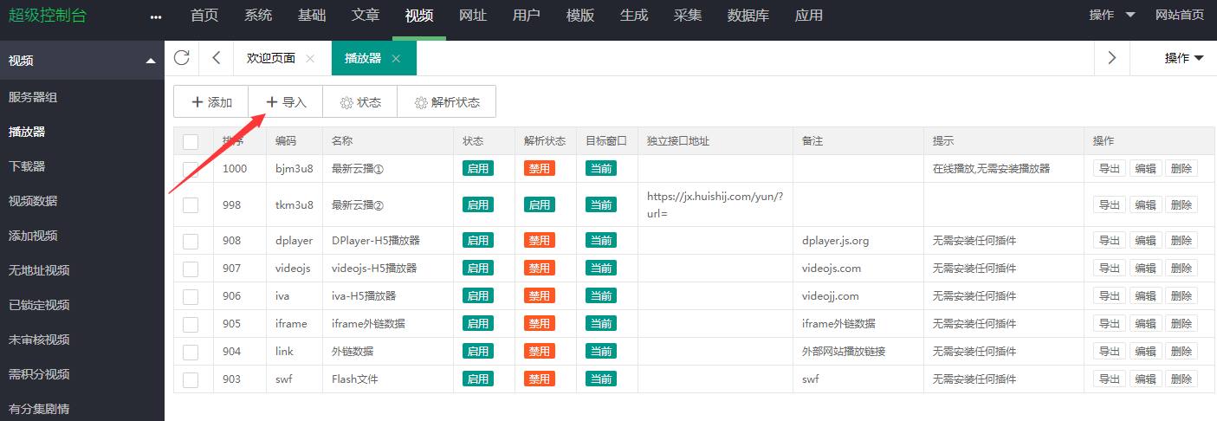Expand the 操作 dropdown in the tab bar
Screen dimensions: 1217x421
coord(1184,58)
